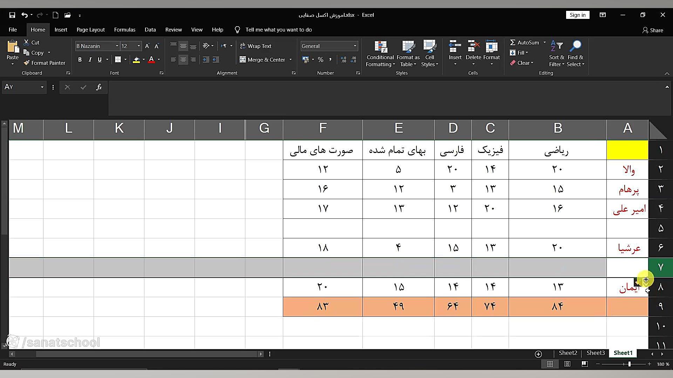This screenshot has width=673, height=378.
Task: Click the Merge & Center icon
Action: [x=243, y=60]
